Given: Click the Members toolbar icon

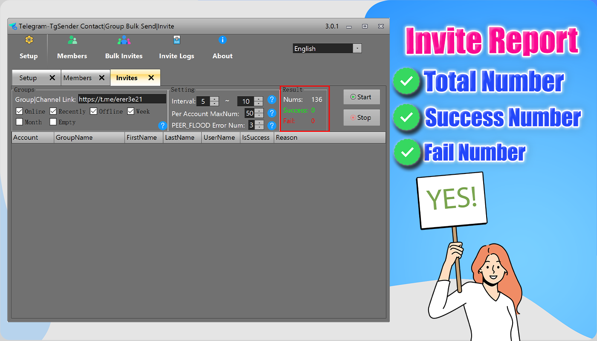Looking at the screenshot, I should click(x=72, y=40).
